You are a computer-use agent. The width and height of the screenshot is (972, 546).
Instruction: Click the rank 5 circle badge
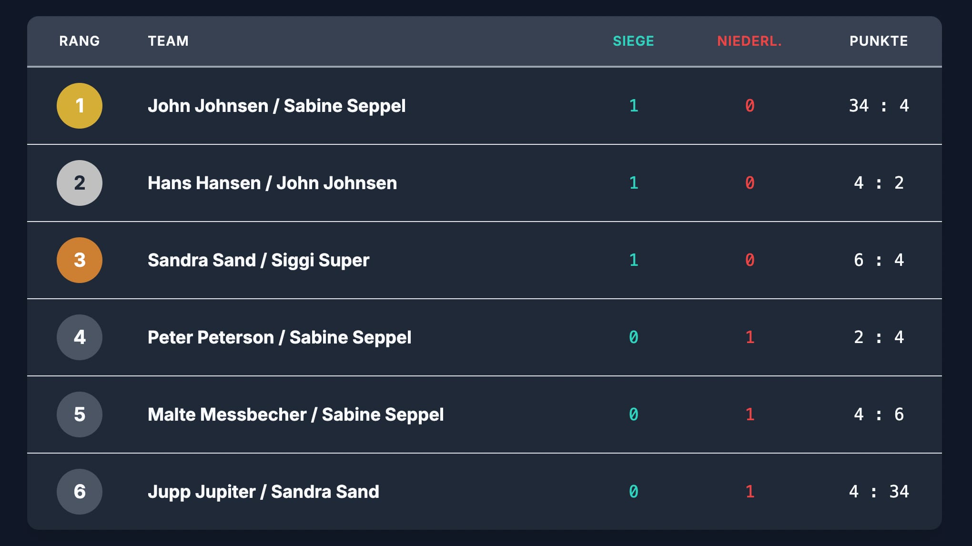tap(80, 415)
